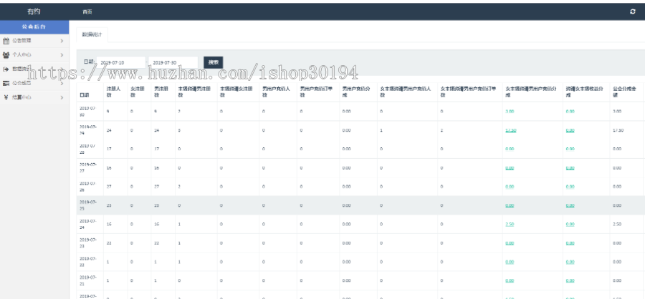Expand the 个人中心 chevron
Viewport: 645px width, 299px height.
(62, 54)
